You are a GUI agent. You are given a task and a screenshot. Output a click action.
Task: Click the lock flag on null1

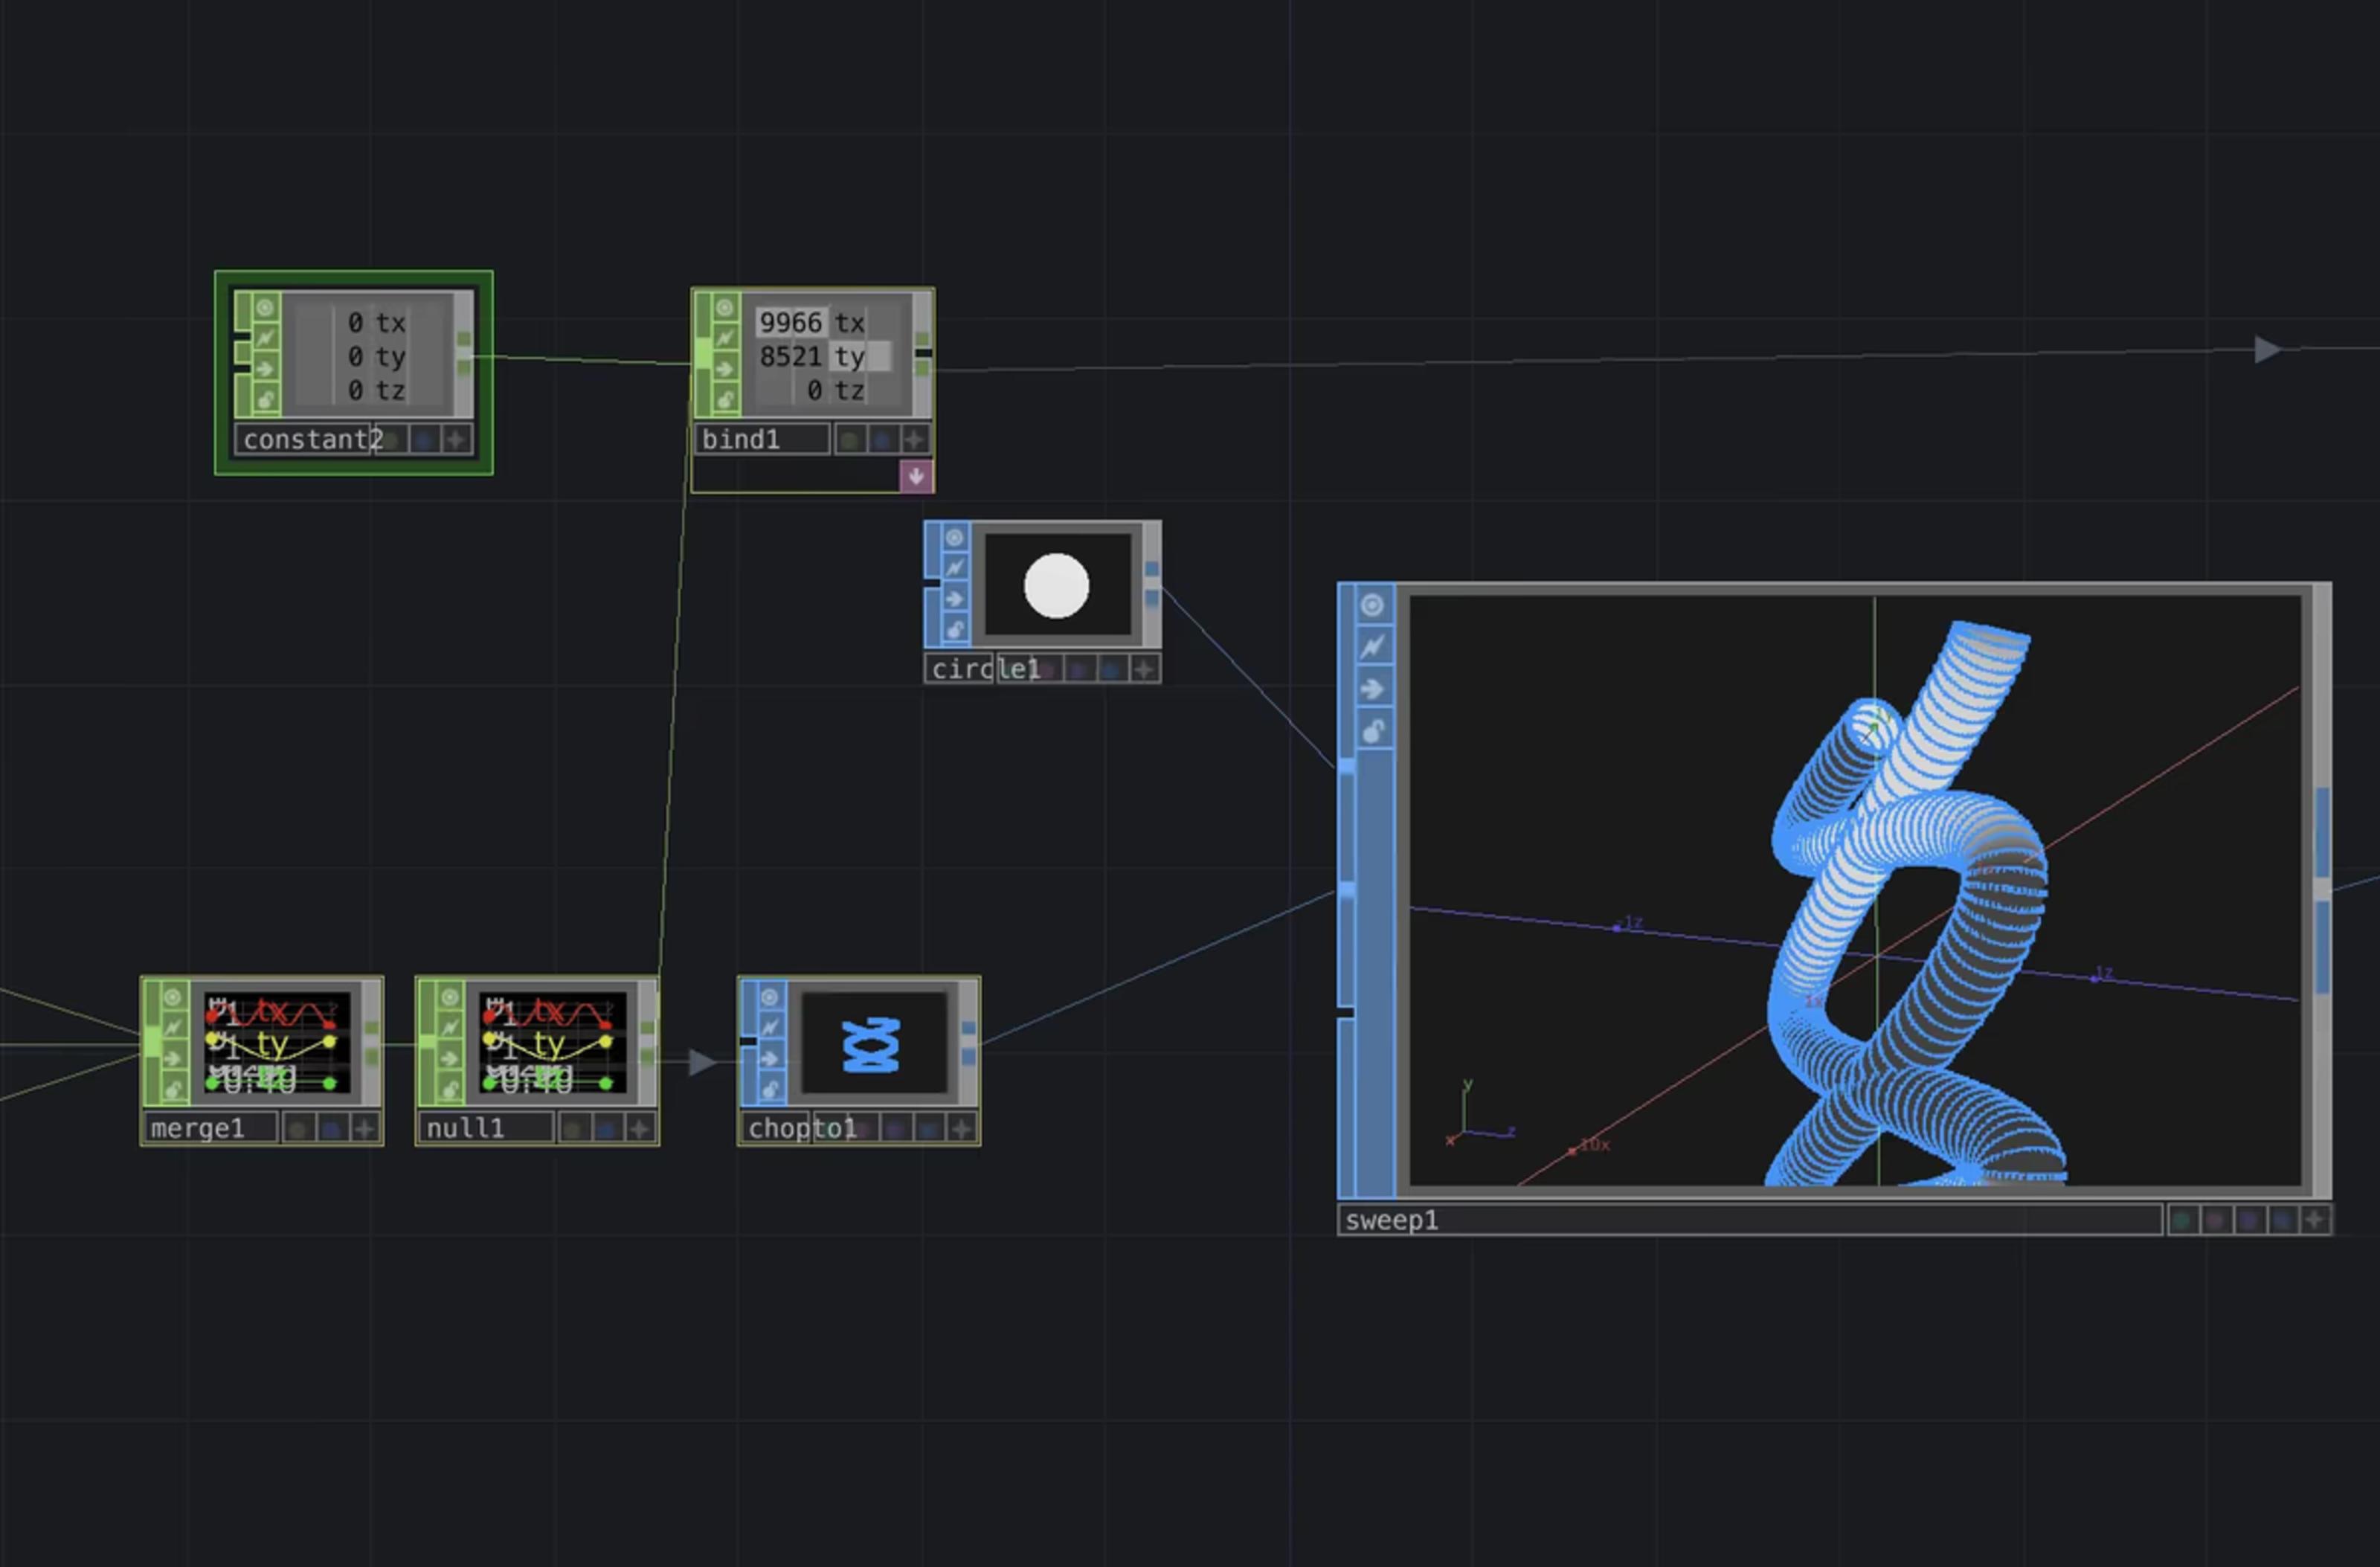(x=450, y=1089)
